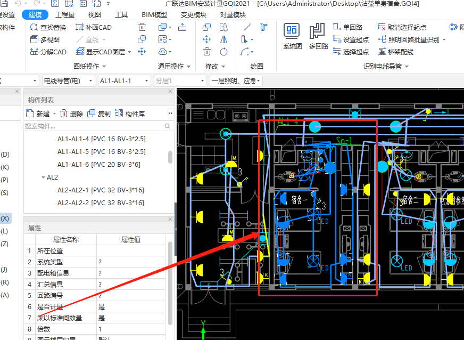Open the 变更模块 tab
Screen dimensions: 464x340
[194, 14]
